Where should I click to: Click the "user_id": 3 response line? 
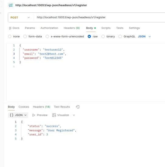tap(38, 135)
